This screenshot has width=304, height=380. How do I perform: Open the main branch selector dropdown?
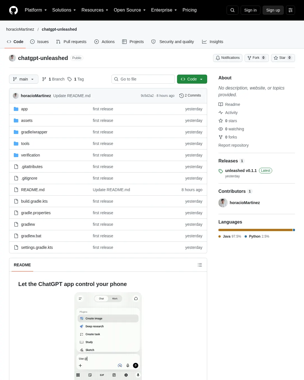click(x=23, y=79)
